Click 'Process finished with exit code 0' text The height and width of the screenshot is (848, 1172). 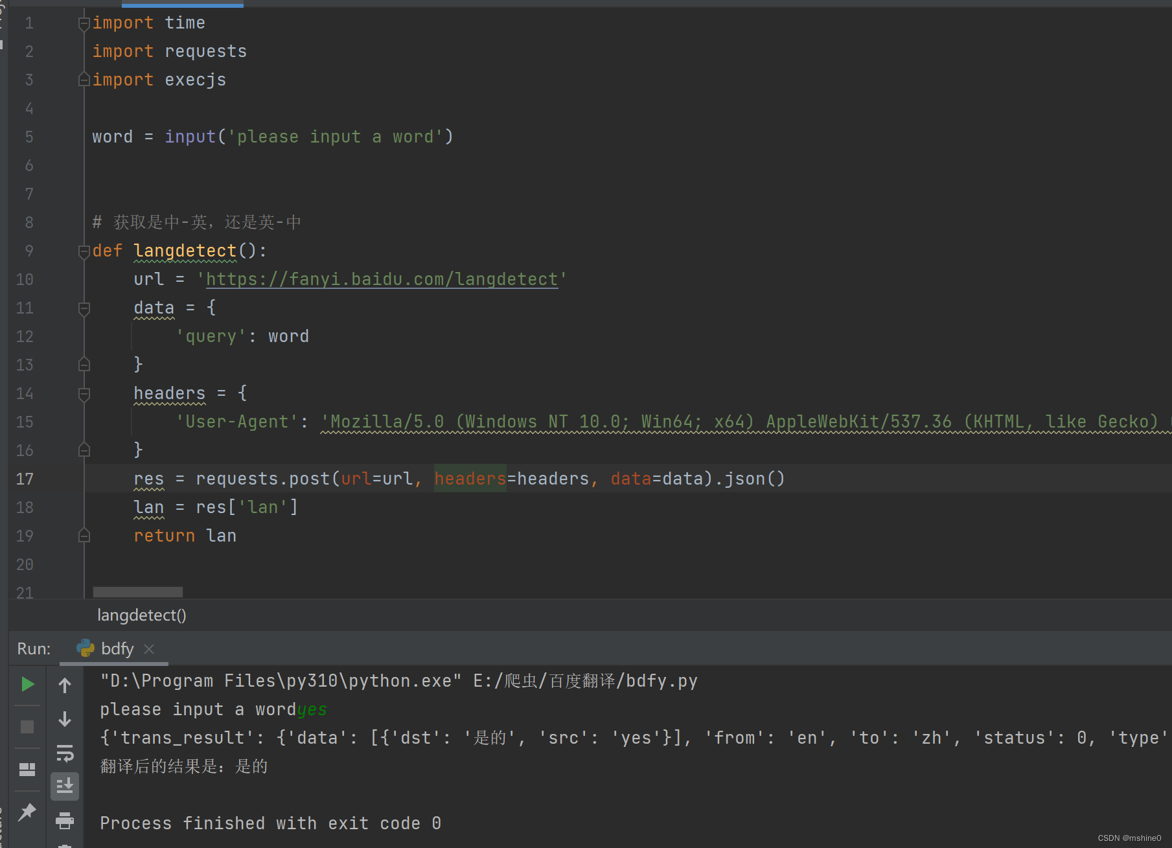(271, 823)
